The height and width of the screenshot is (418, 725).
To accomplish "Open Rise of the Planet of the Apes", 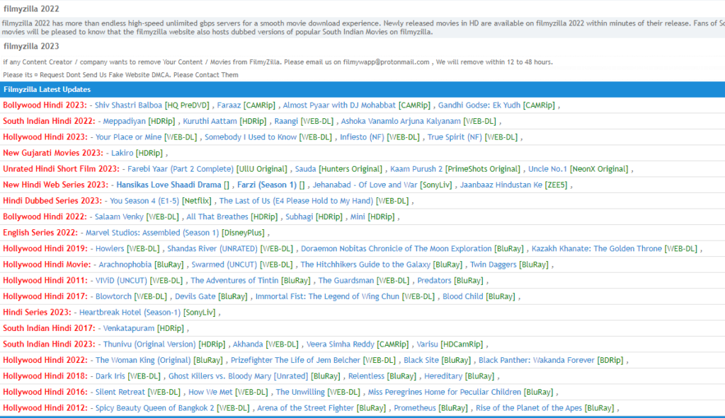I will (x=529, y=408).
